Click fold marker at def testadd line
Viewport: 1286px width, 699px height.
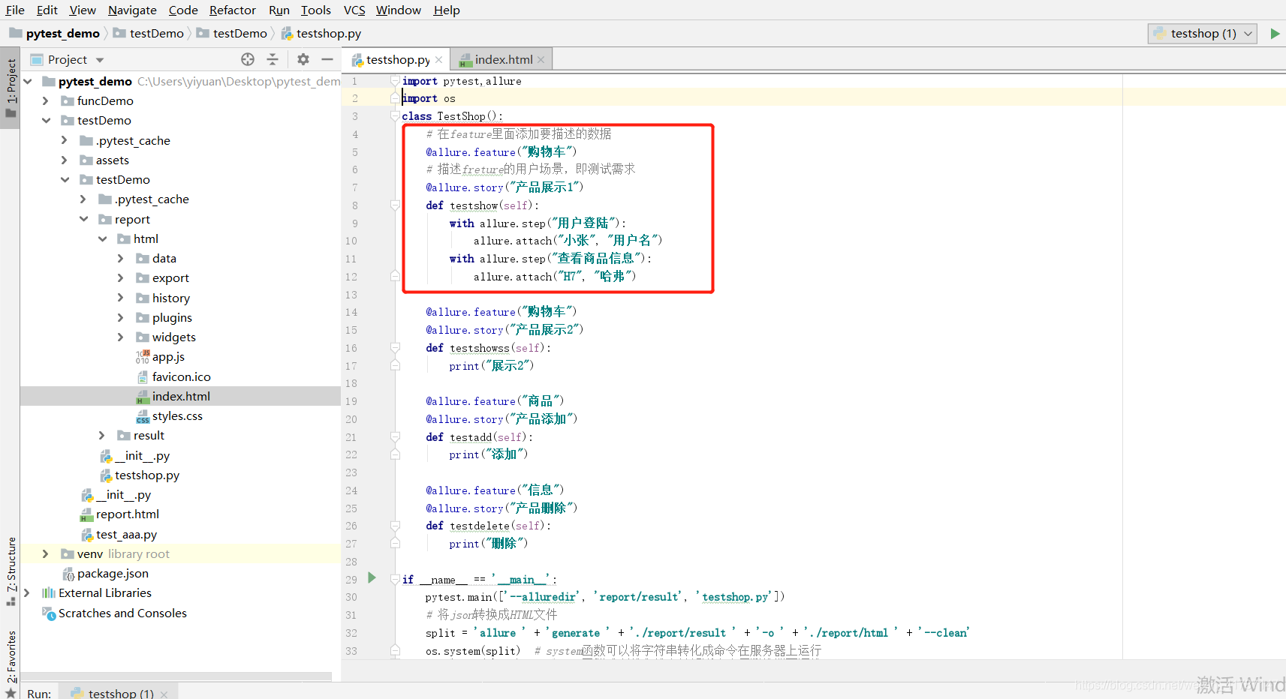click(x=395, y=436)
